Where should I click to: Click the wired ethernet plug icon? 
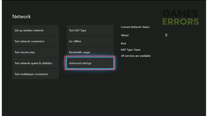[x=166, y=35]
